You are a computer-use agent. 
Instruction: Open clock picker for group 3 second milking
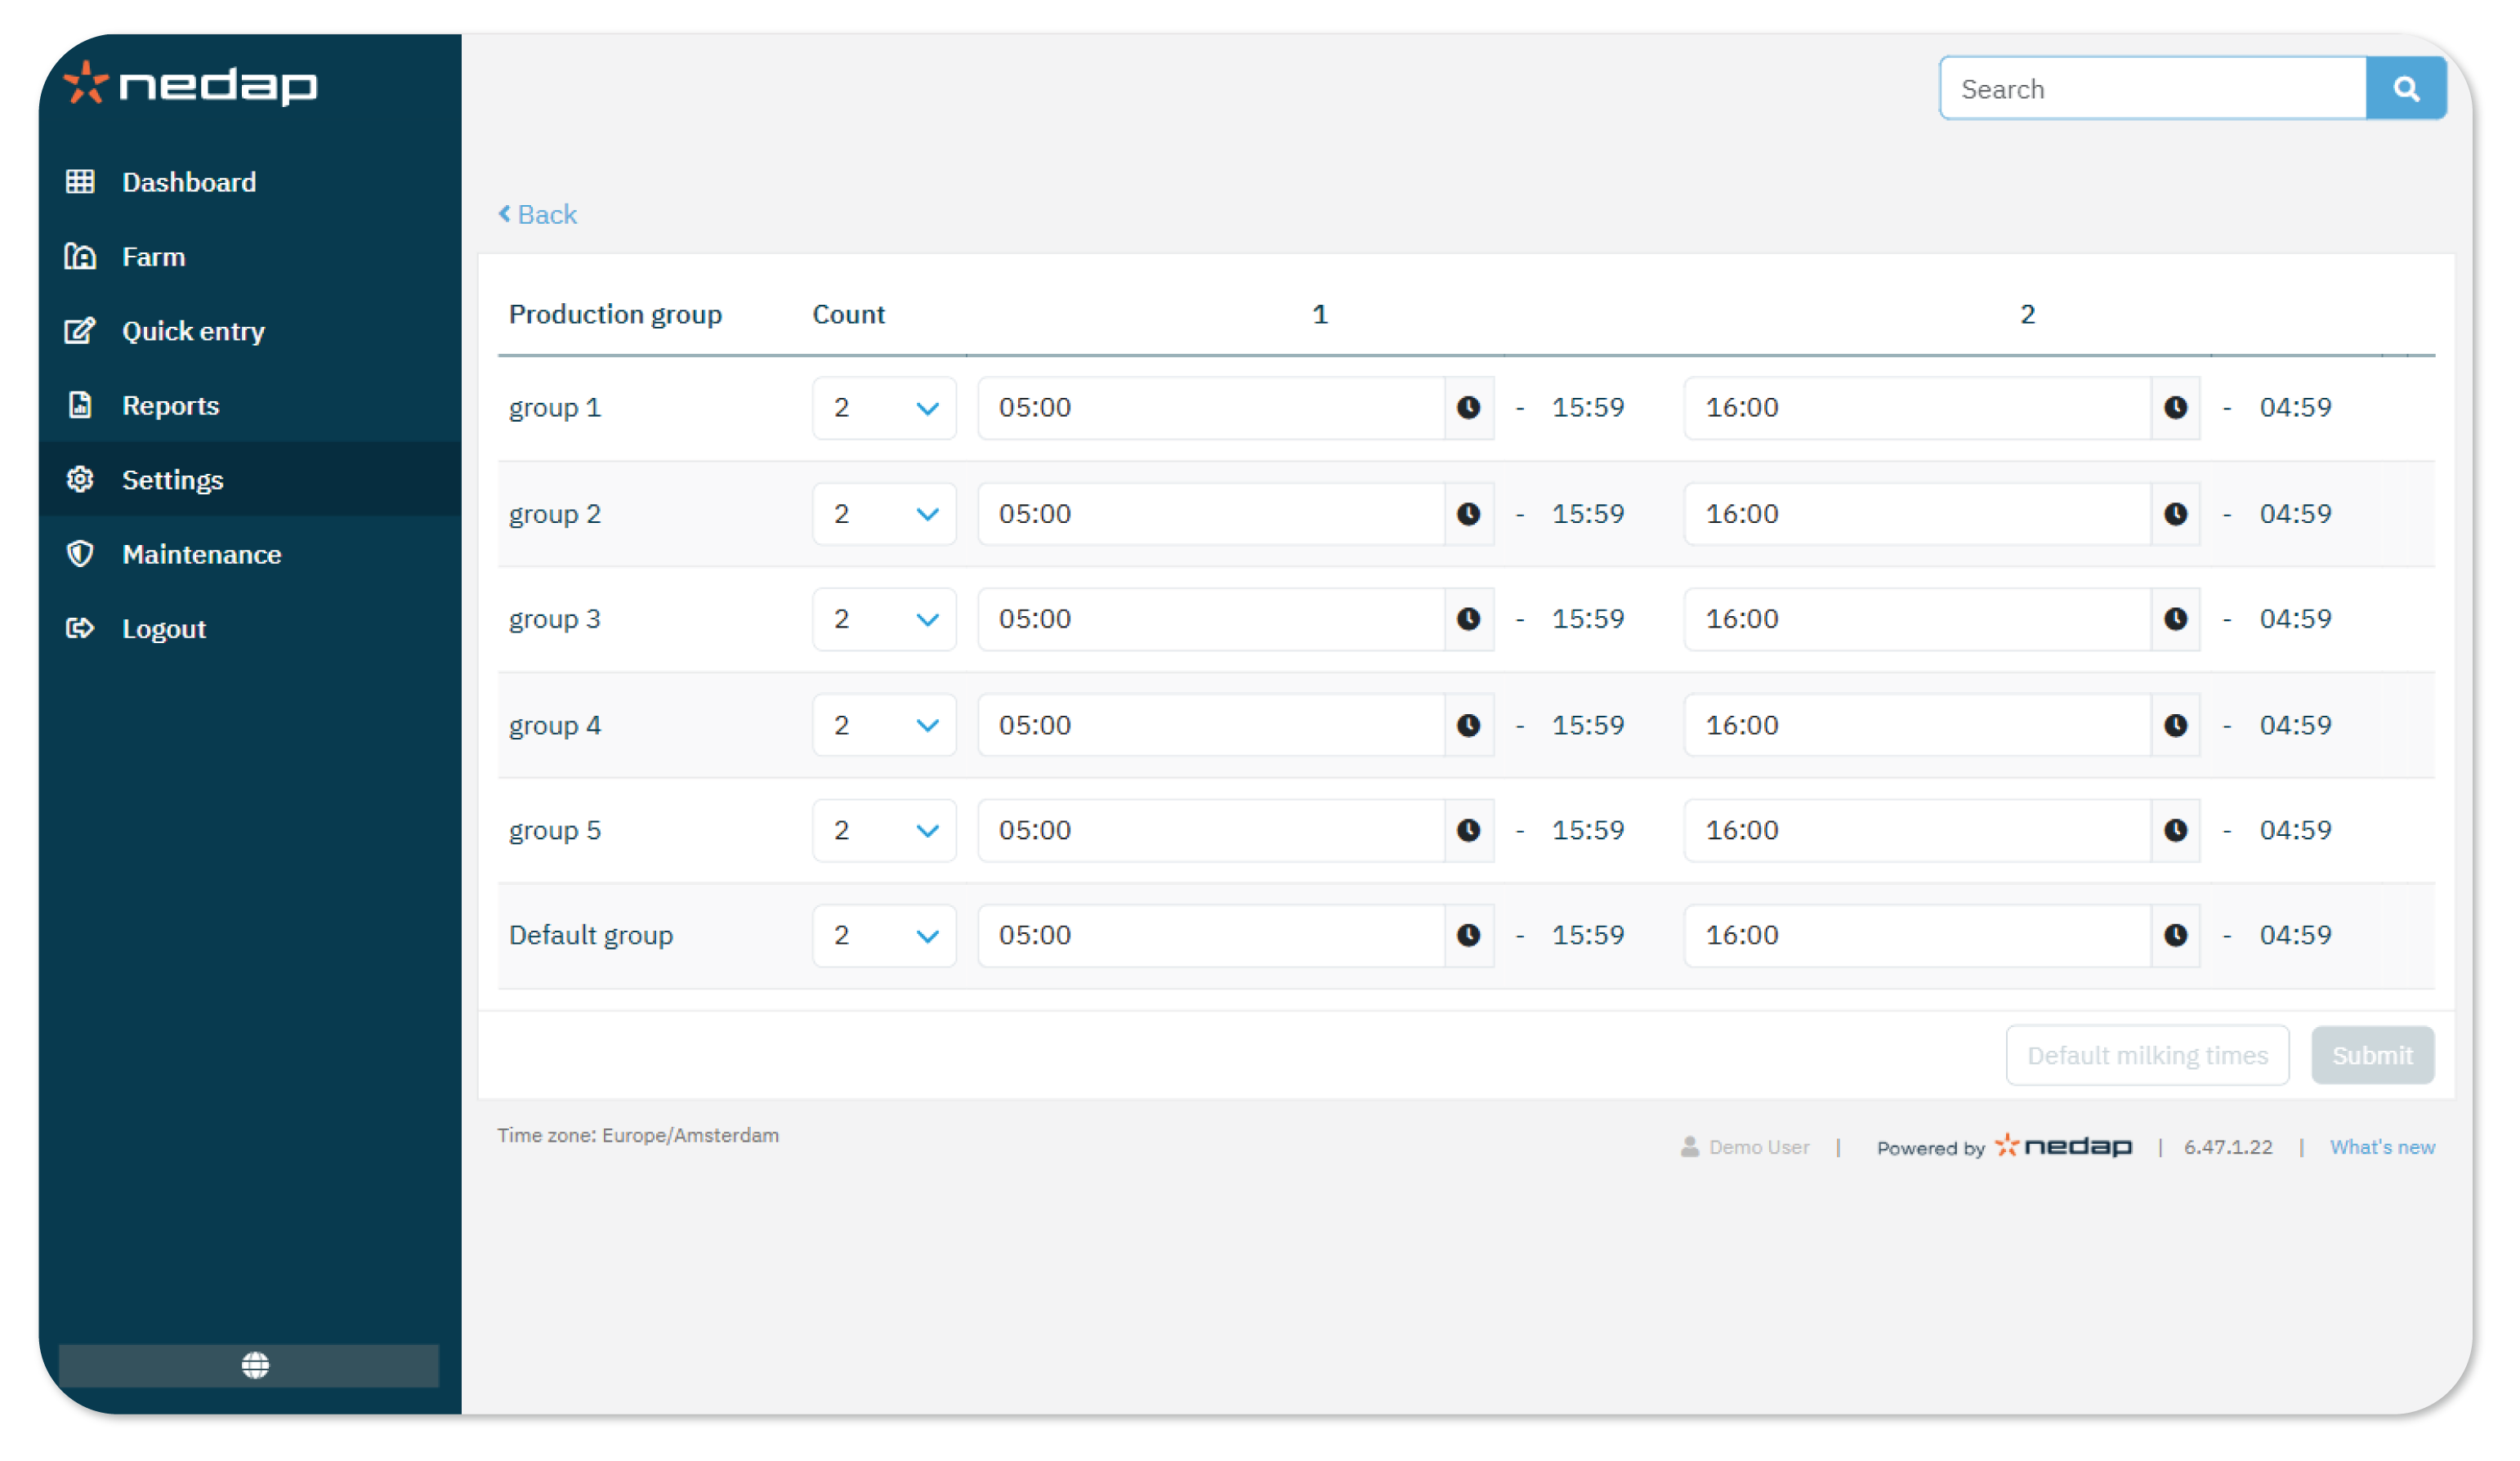click(2175, 619)
